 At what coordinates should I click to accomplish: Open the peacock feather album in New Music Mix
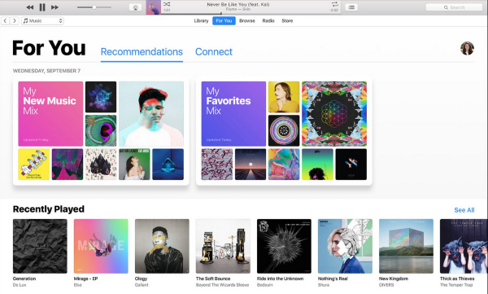pos(101,130)
